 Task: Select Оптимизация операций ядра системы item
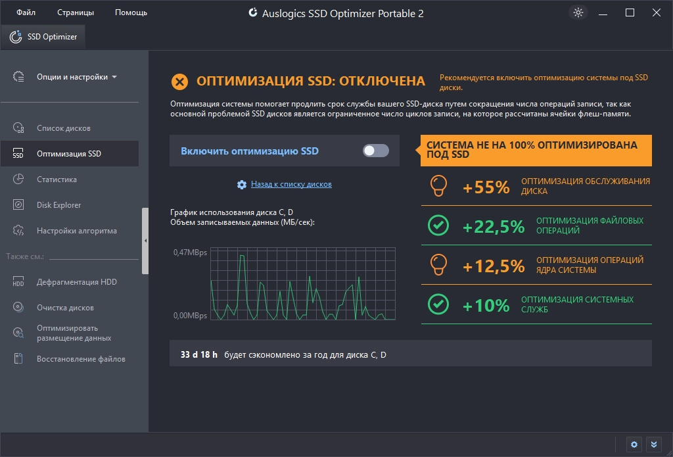pyautogui.click(x=536, y=265)
